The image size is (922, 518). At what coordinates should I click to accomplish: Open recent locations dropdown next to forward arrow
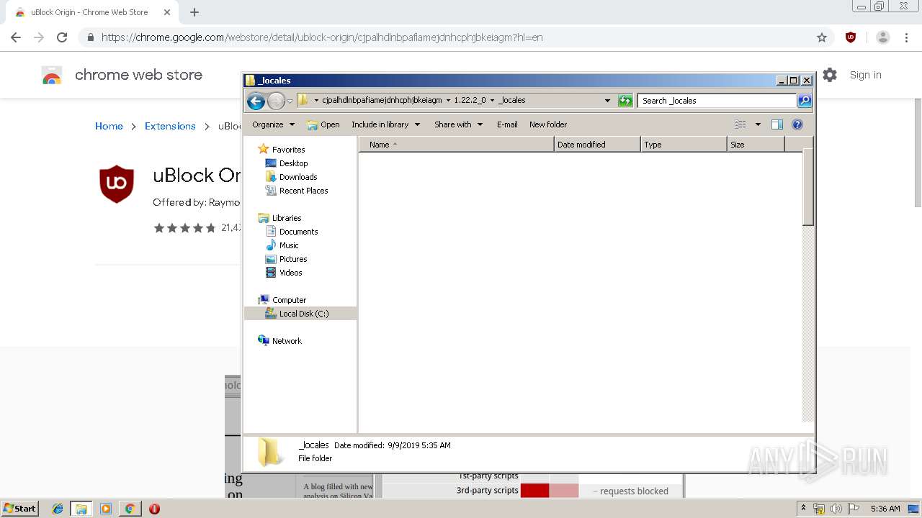290,101
